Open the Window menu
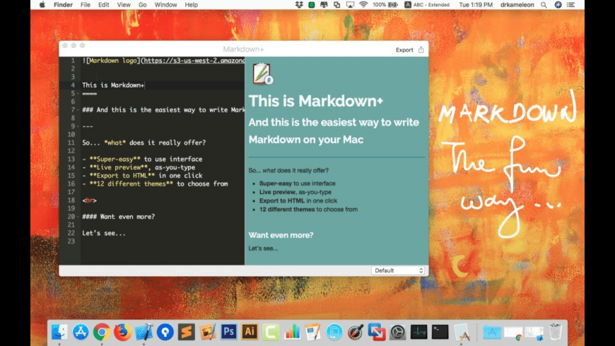615x346 pixels. point(165,5)
